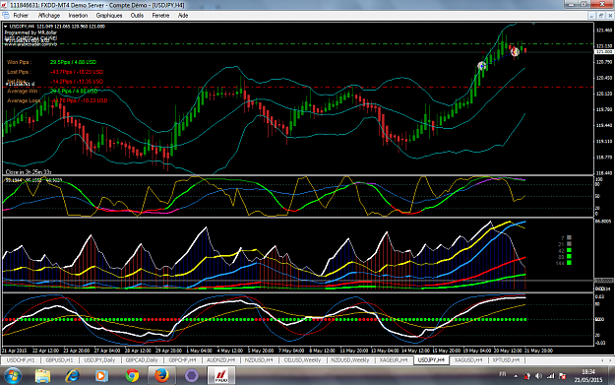Open the Graphiques menu
615x385 pixels.
[109, 16]
